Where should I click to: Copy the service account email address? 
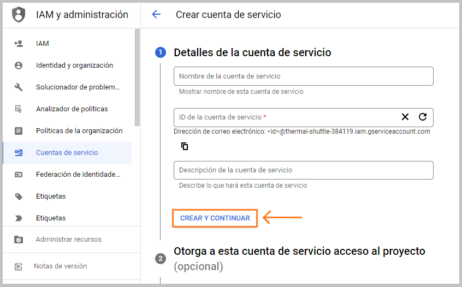(x=185, y=146)
